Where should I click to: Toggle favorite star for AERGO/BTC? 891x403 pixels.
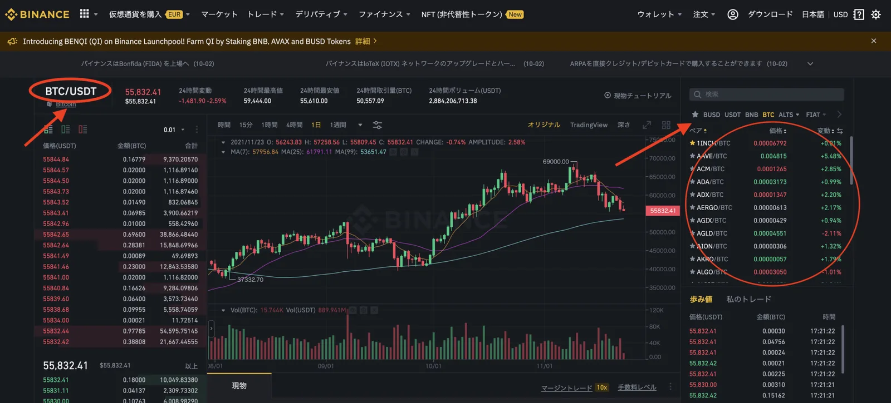coord(692,207)
